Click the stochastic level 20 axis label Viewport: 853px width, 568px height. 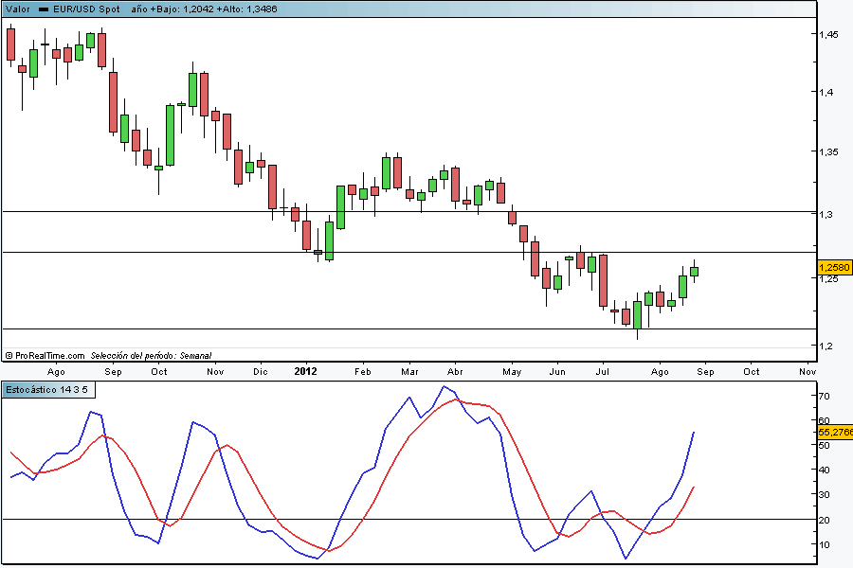point(825,520)
